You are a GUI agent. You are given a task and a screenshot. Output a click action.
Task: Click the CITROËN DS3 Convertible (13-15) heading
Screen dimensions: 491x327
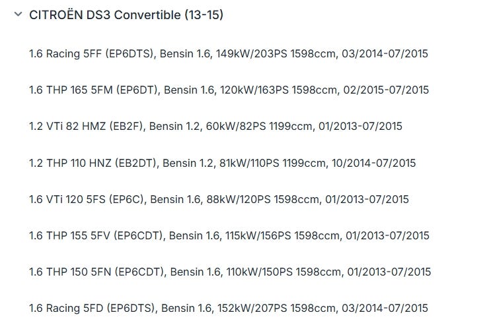(126, 15)
